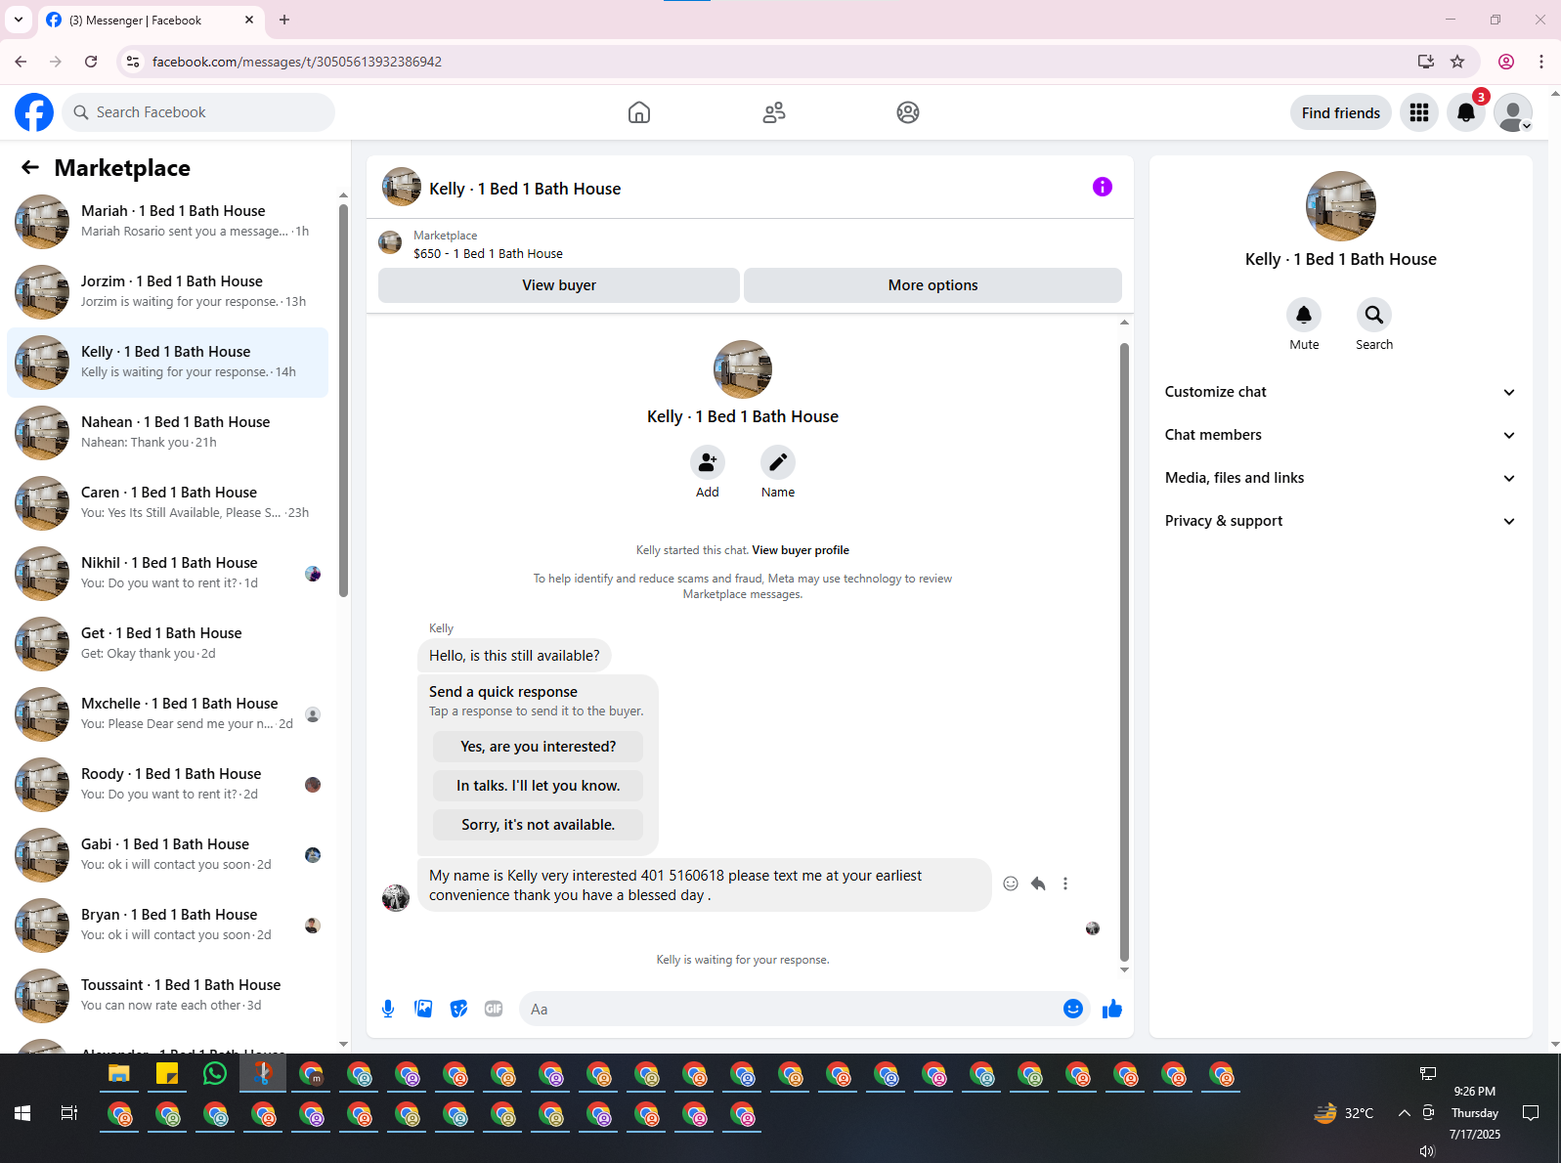Open Nikhil's 1 Bed 1 Bath House chat

pos(168,574)
